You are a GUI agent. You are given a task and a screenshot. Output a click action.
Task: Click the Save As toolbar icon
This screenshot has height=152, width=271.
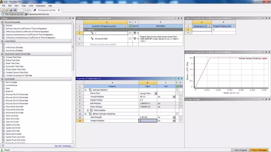[15, 10]
